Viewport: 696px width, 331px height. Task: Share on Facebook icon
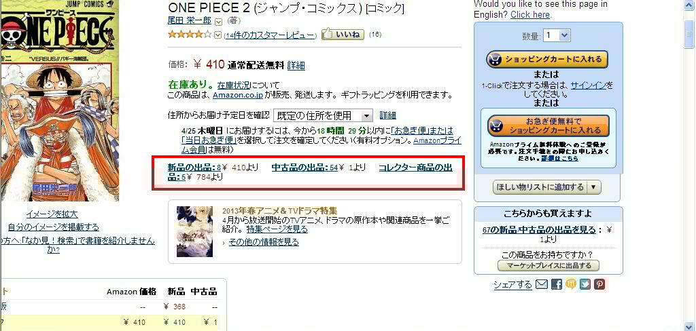[556, 284]
